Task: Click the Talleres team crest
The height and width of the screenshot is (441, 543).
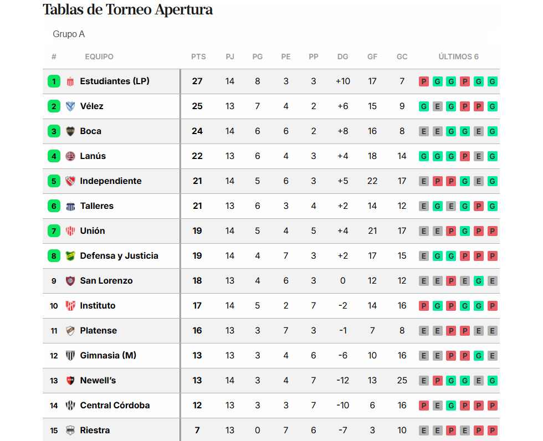Action: tap(70, 206)
